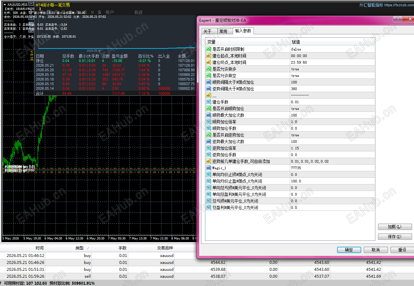Open the https://fxznzb.com link
Viewport: 414px width, 286px height.
click(x=399, y=5)
